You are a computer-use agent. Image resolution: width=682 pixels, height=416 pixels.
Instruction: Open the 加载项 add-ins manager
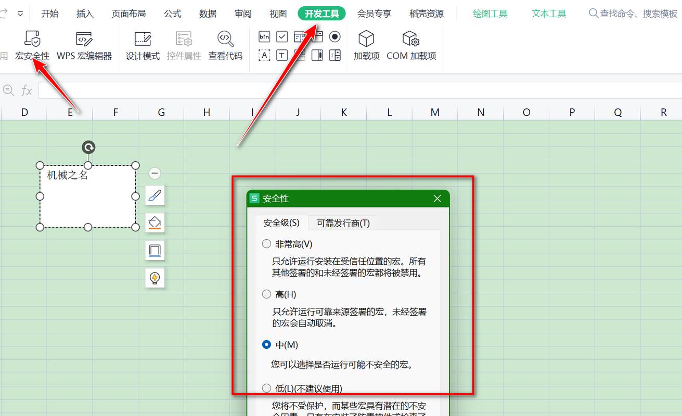(366, 46)
